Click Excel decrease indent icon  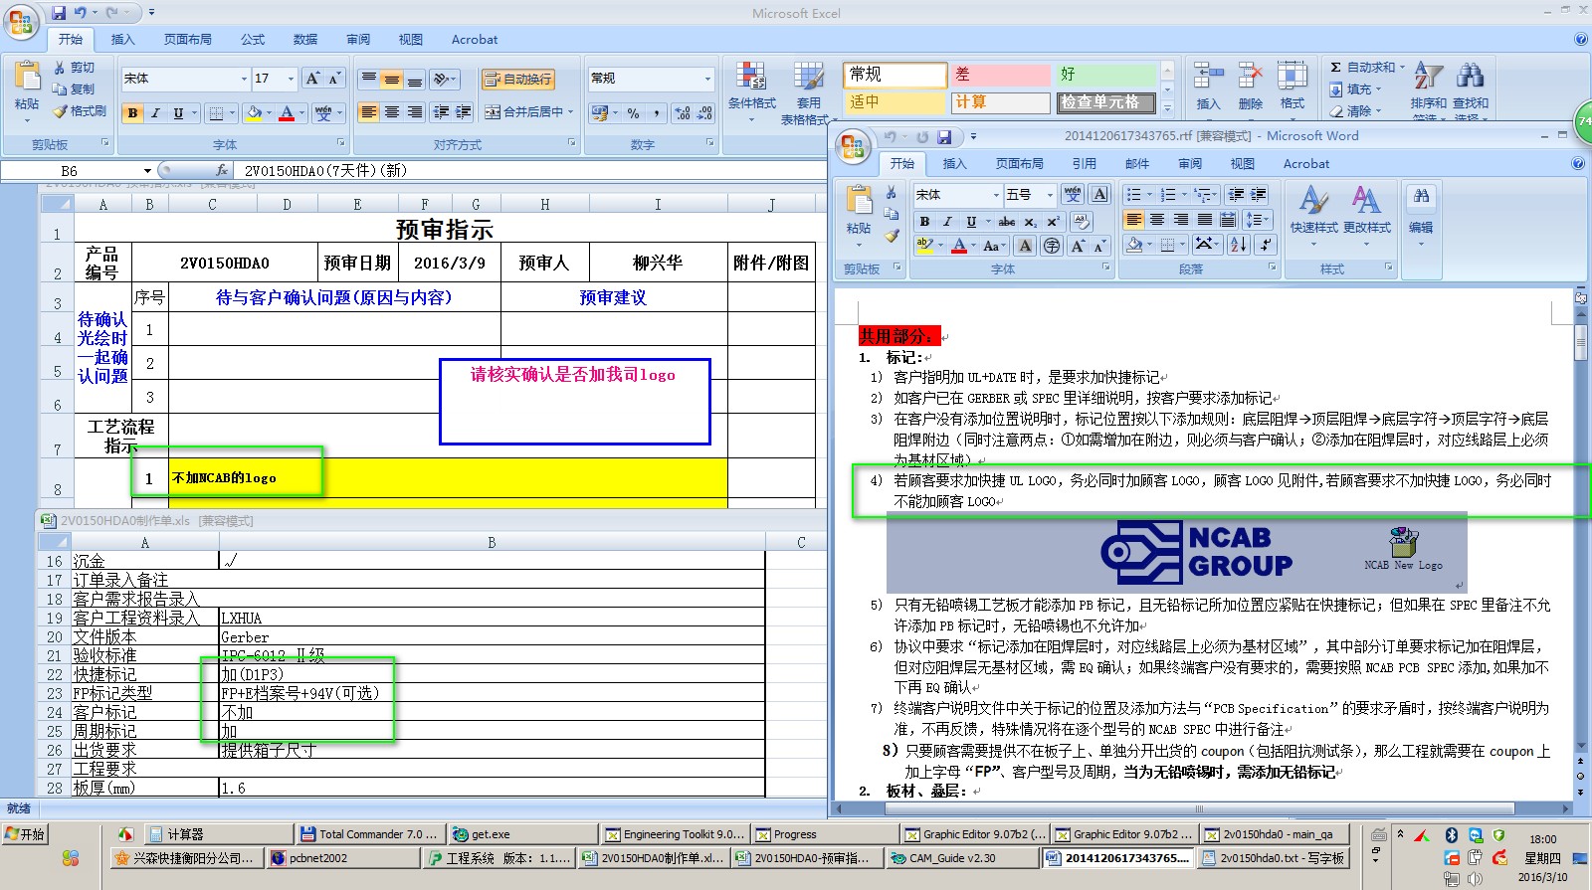[441, 112]
